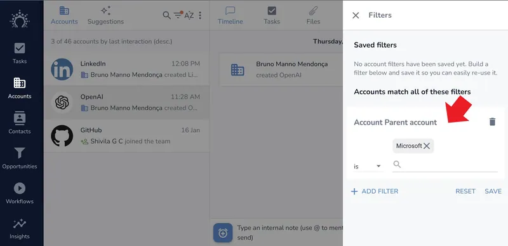Viewport: 508px width, 246px height.
Task: Click the 'Account Parent account' filter label
Action: coord(395,122)
